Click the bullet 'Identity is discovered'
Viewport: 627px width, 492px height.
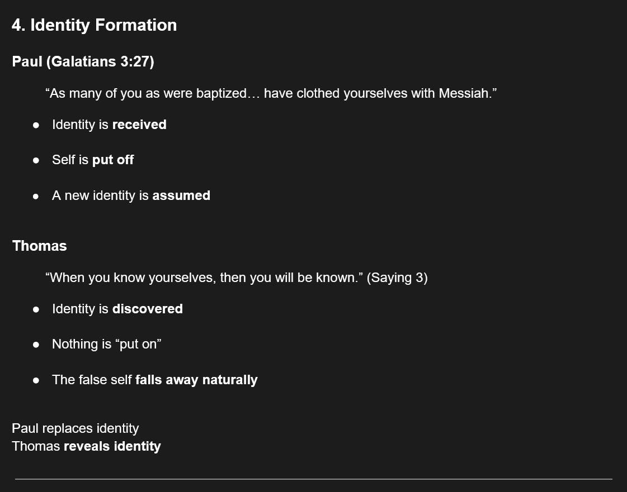[x=117, y=309]
